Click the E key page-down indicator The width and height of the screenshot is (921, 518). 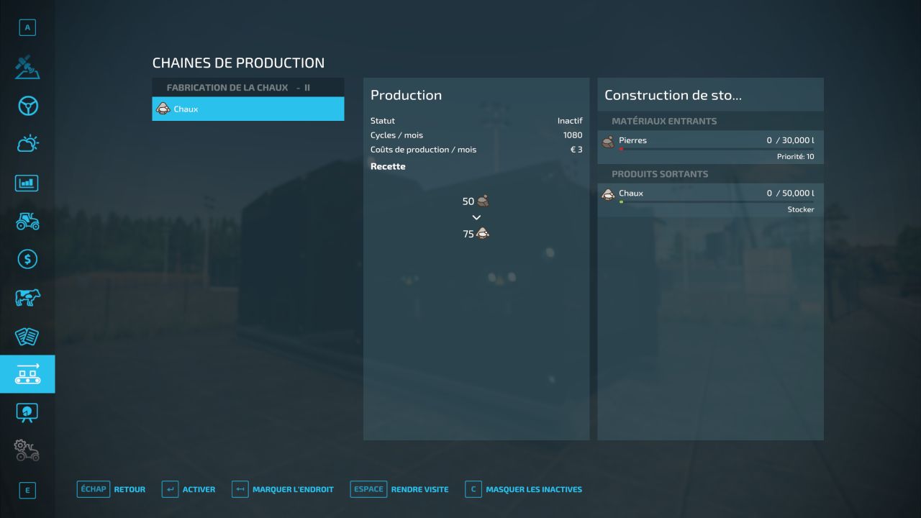27,491
